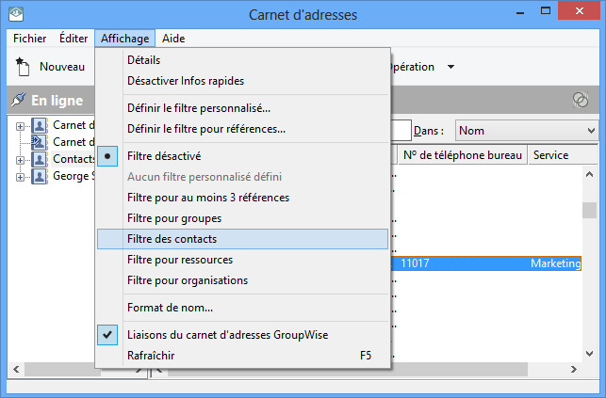606x398 pixels.
Task: Click the vertical scrollbar thumb in contact list
Action: (x=589, y=210)
